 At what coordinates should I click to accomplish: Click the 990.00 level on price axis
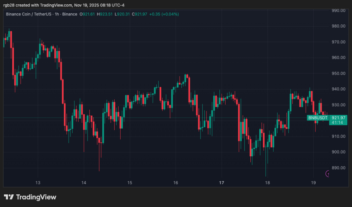[338, 10]
